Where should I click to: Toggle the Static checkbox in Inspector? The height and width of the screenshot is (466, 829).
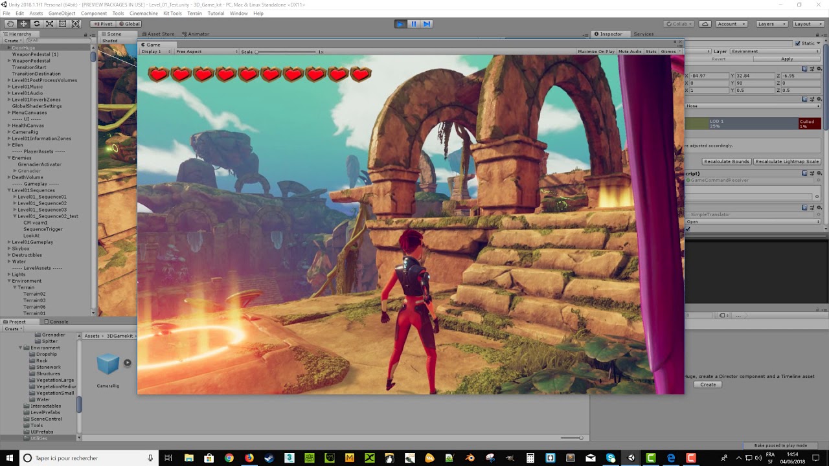point(798,43)
